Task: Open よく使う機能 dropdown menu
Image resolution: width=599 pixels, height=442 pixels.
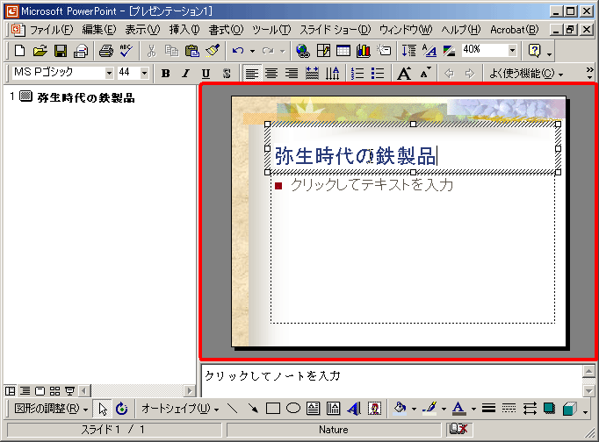Action: (526, 73)
